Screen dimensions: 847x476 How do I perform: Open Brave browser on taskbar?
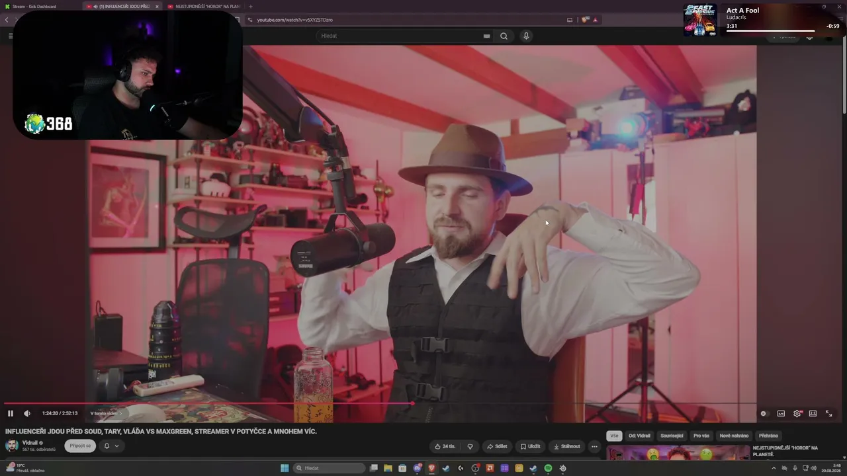(x=432, y=468)
